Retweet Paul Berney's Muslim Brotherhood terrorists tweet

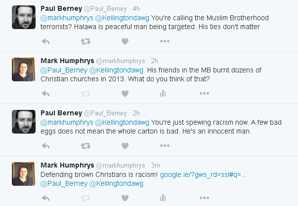85,41
